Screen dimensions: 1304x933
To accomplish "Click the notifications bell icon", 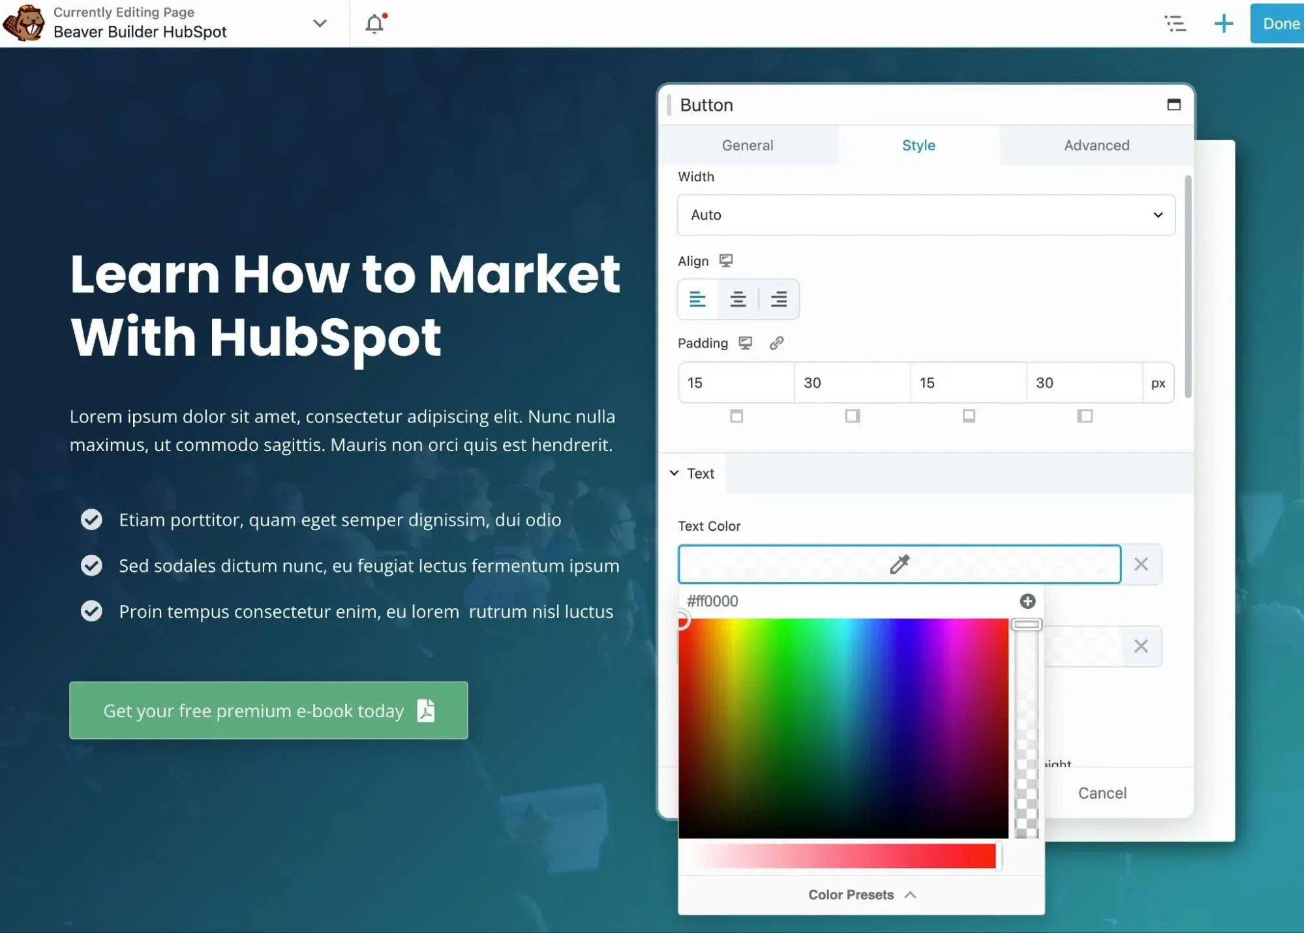I will pyautogui.click(x=374, y=22).
